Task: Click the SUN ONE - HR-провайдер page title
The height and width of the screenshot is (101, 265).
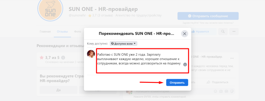Action: 103,9
